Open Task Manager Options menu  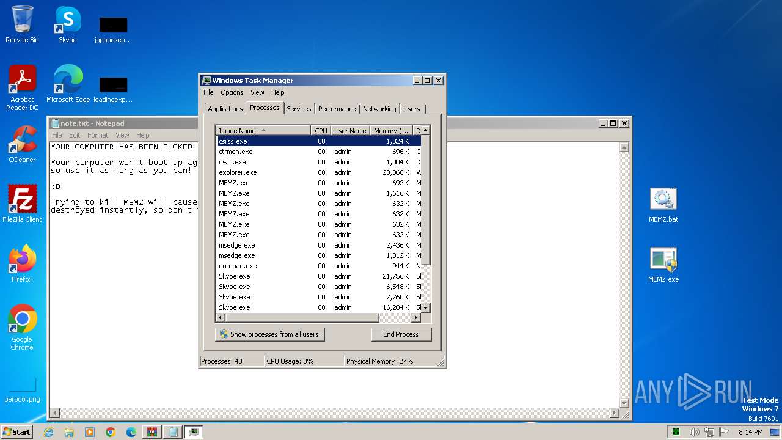(x=232, y=92)
